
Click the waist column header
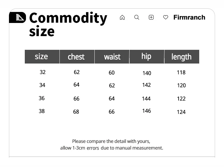pyautogui.click(x=112, y=57)
